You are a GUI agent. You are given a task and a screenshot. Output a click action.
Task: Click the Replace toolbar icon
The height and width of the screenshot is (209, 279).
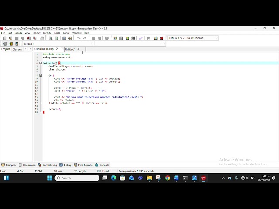(57, 38)
